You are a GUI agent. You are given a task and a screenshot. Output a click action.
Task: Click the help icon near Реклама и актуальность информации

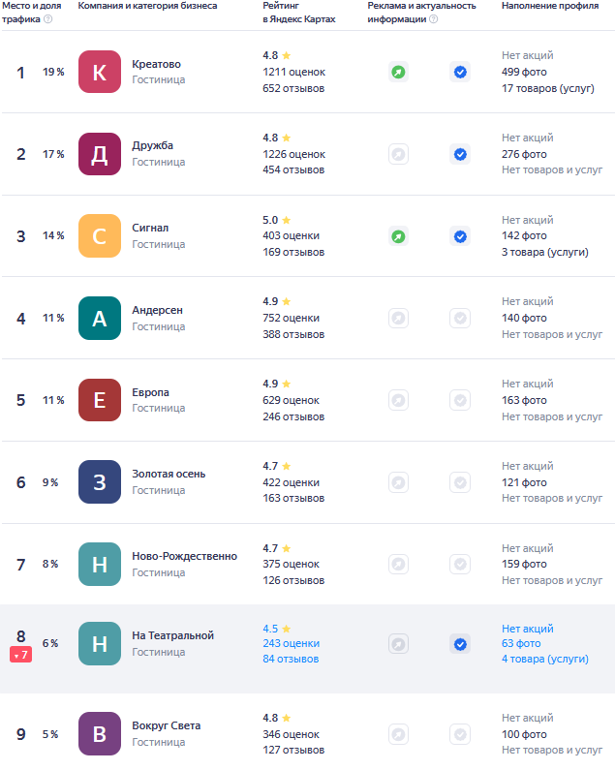(x=433, y=18)
